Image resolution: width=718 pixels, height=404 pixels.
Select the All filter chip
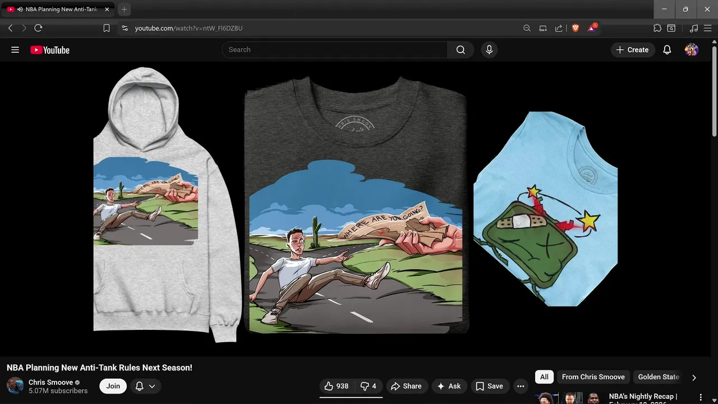[544, 377]
